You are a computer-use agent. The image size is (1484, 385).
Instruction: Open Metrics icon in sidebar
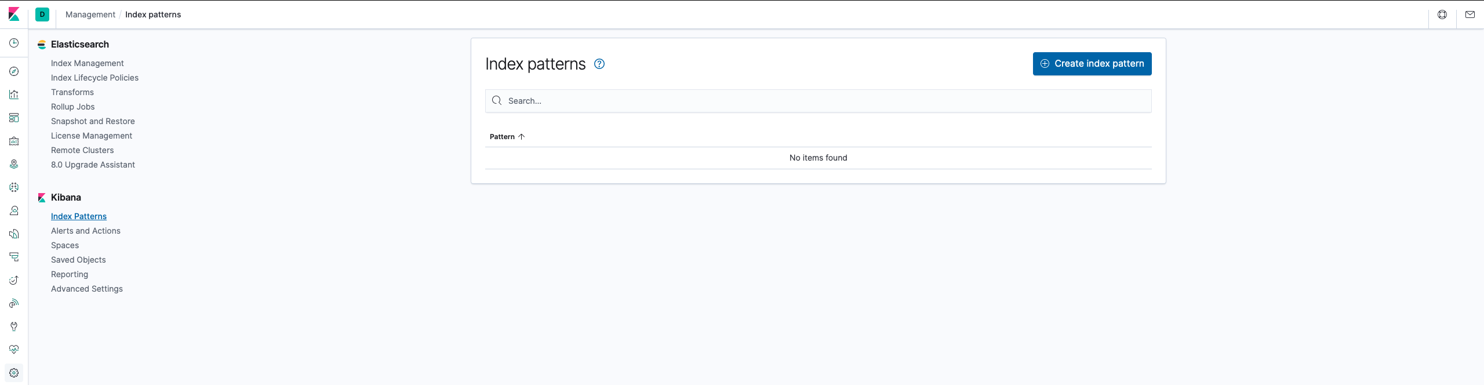coord(14,210)
